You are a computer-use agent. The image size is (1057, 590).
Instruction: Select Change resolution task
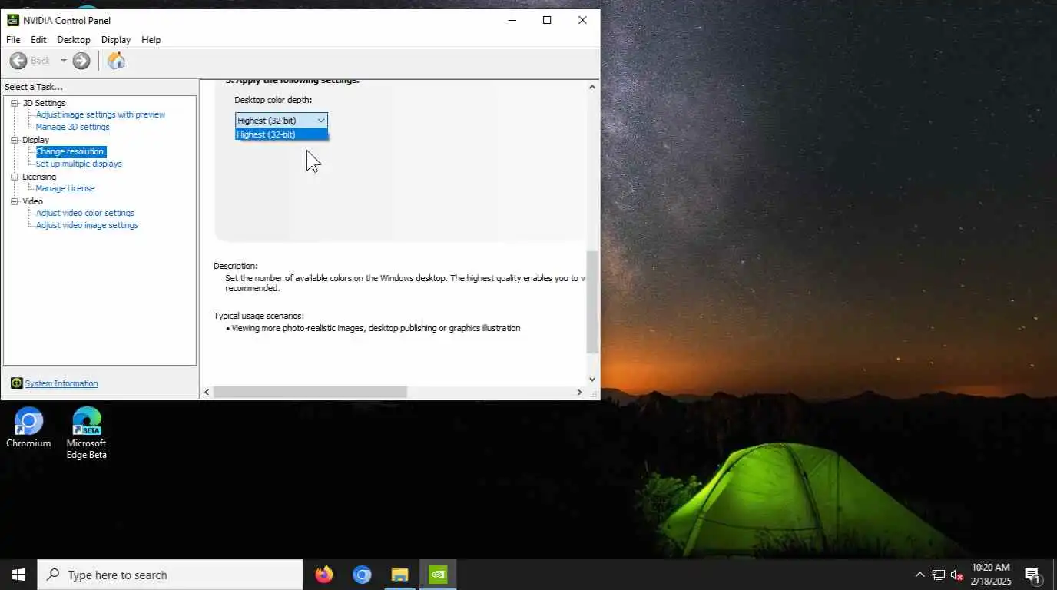click(x=70, y=151)
